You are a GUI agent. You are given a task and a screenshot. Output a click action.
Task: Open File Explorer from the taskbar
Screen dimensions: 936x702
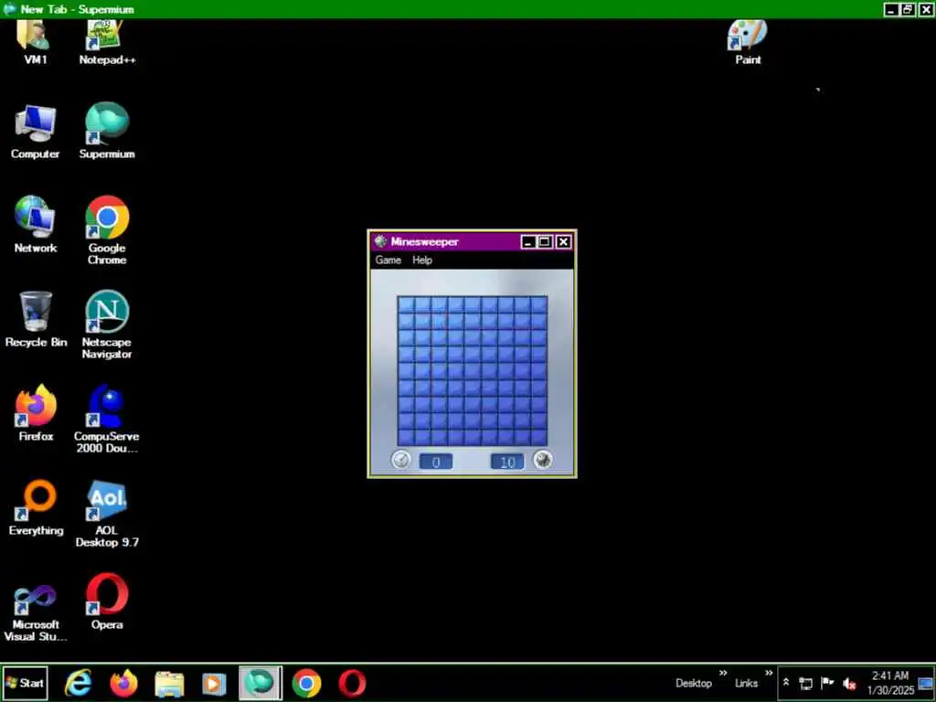[169, 683]
